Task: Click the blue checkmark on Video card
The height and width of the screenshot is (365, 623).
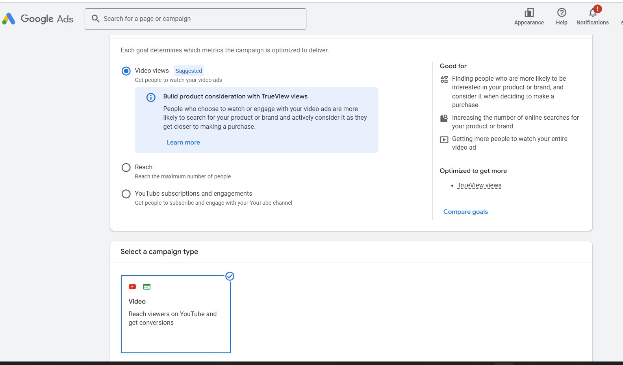Action: pyautogui.click(x=230, y=276)
